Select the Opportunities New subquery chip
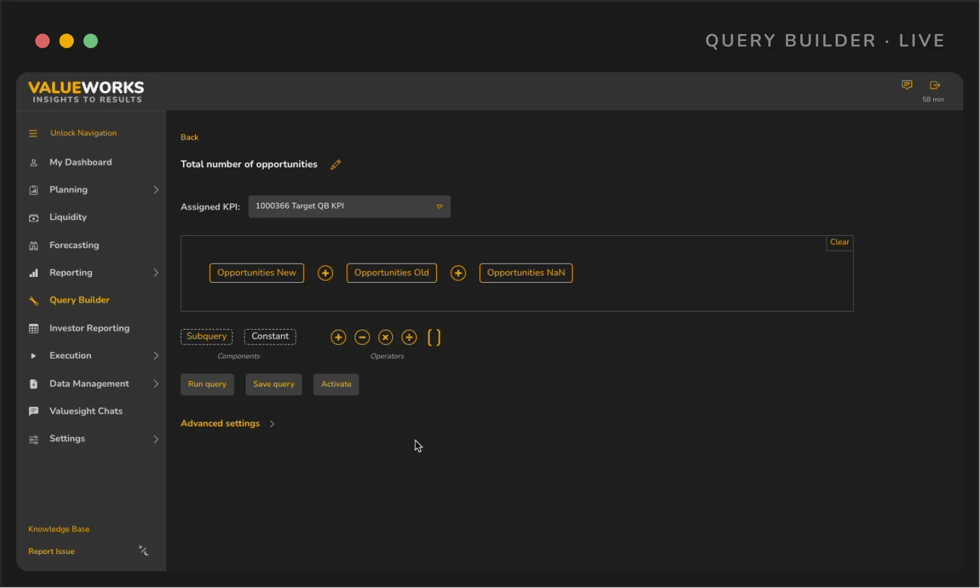Screen dimensions: 980x588 point(257,273)
